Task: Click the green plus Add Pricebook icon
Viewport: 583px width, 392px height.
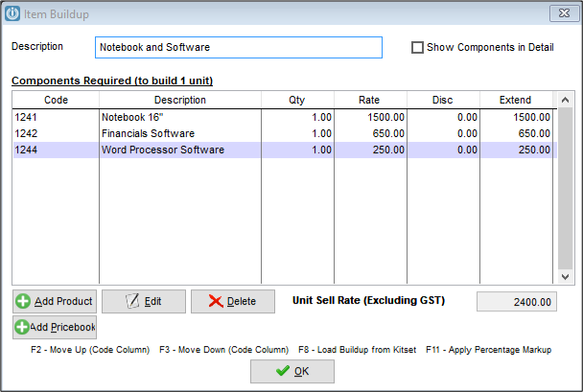Action: click(x=21, y=327)
